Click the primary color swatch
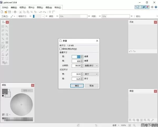 [5, 91]
